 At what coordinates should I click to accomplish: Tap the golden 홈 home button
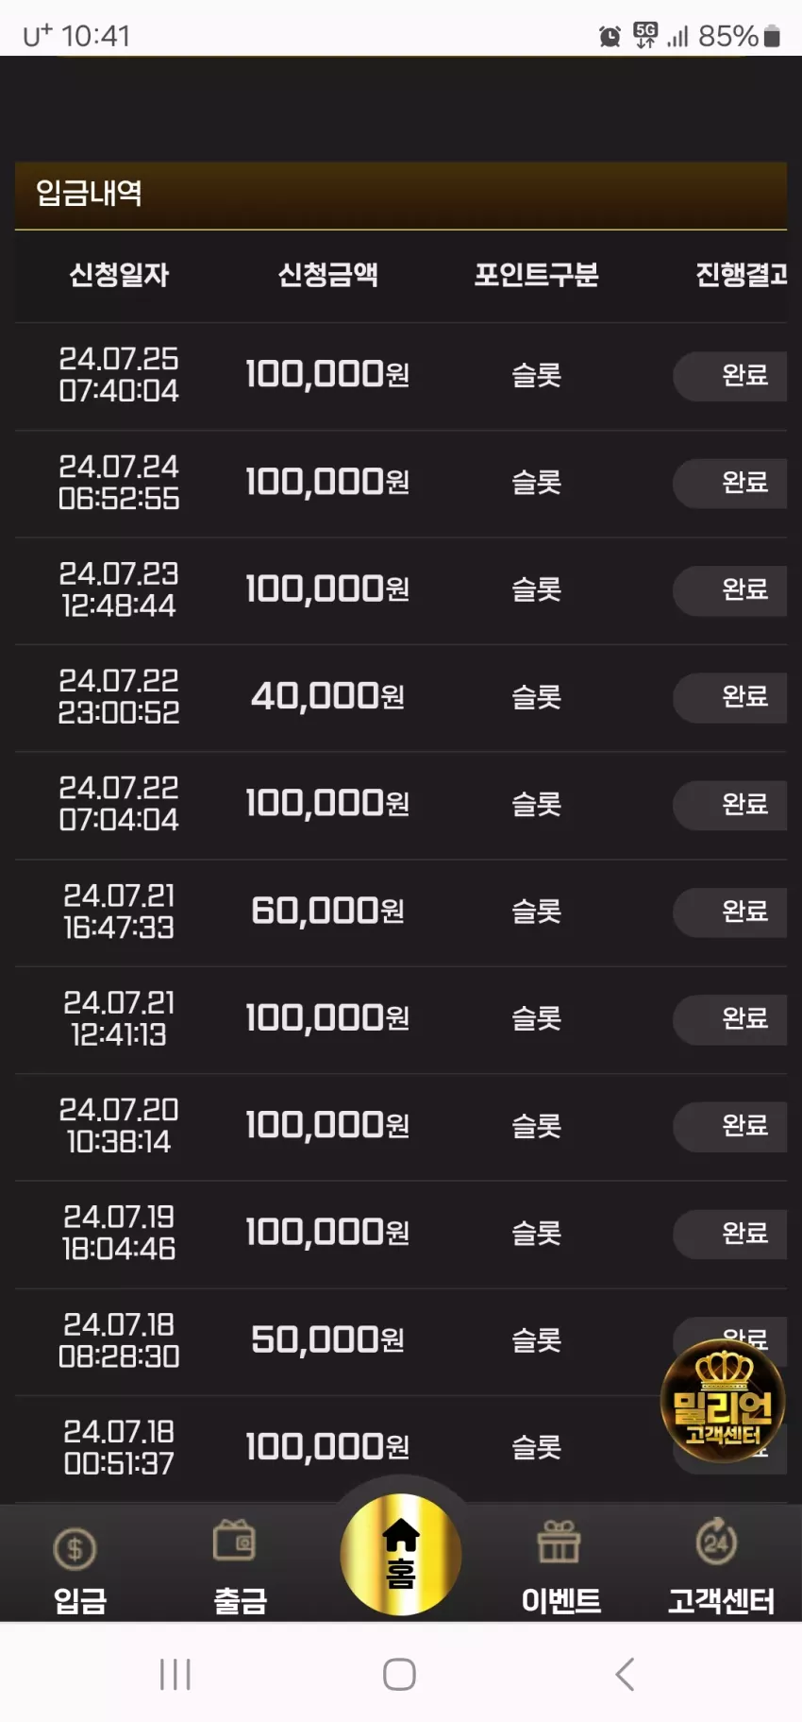click(401, 1554)
